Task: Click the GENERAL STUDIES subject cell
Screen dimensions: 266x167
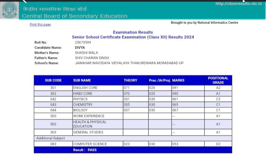Action: pyautogui.click(x=98, y=132)
